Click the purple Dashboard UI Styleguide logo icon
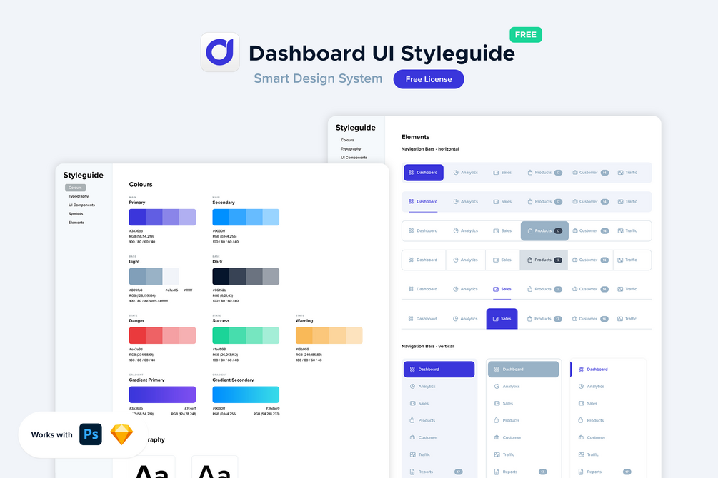Viewport: 718px width, 478px height. pyautogui.click(x=220, y=52)
